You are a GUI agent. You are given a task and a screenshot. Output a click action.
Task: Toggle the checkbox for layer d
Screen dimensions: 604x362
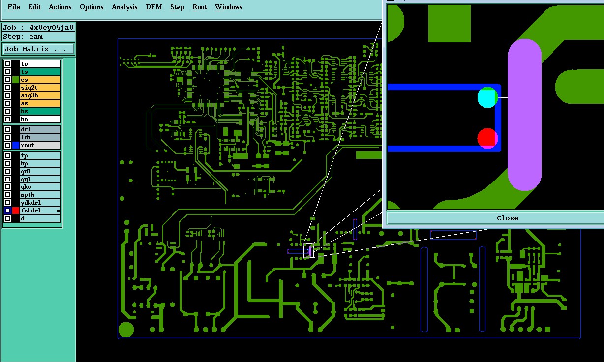[8, 218]
